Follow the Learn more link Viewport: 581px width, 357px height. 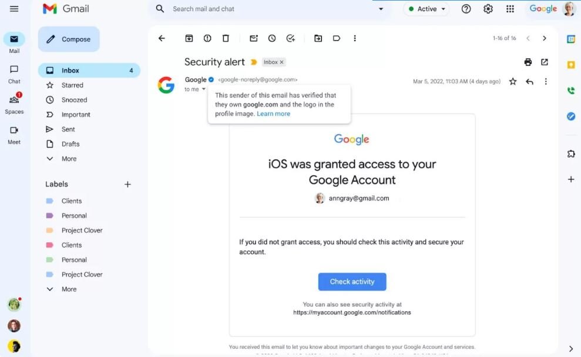[x=273, y=114]
